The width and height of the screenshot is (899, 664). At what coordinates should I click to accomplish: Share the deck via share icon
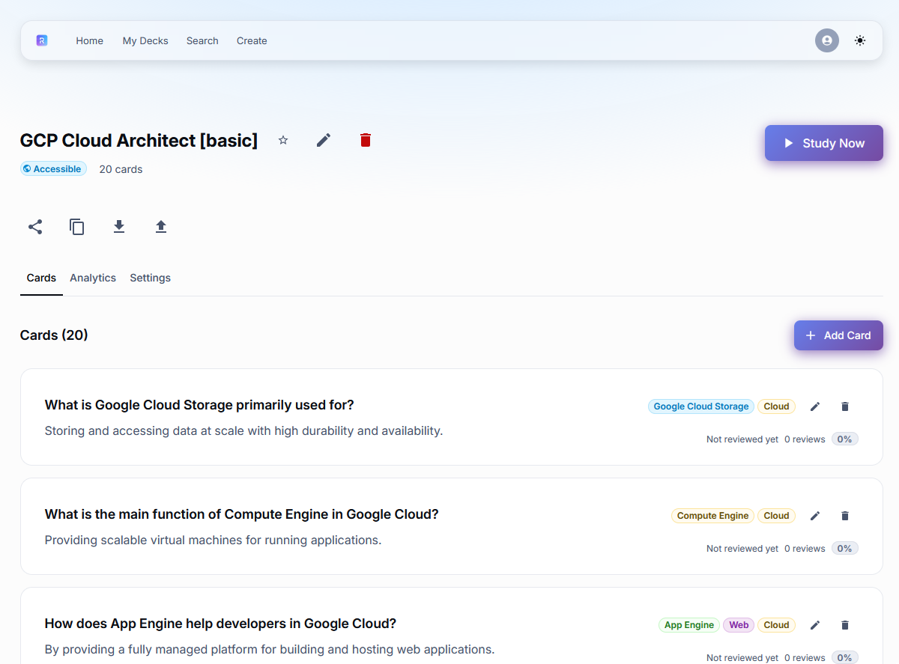point(35,227)
